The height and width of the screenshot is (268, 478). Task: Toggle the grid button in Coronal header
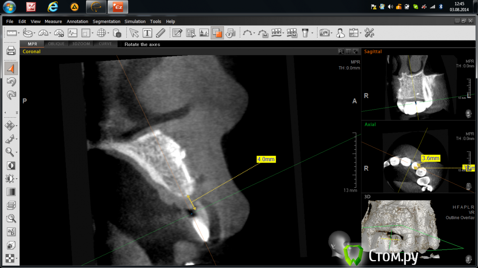tap(348, 52)
